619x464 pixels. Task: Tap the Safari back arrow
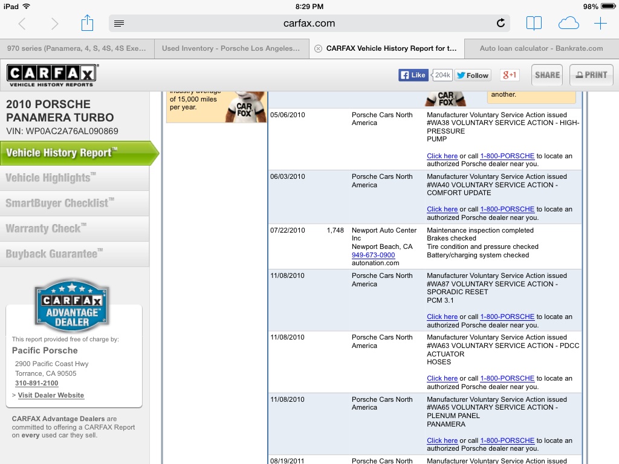click(x=22, y=24)
